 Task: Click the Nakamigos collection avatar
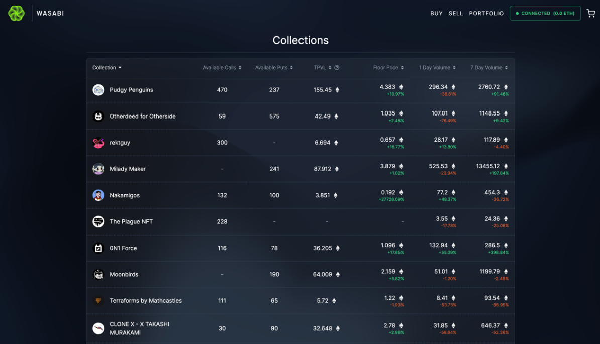(98, 195)
